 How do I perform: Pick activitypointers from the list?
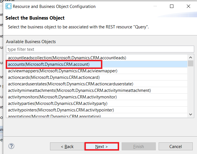click(x=97, y=110)
